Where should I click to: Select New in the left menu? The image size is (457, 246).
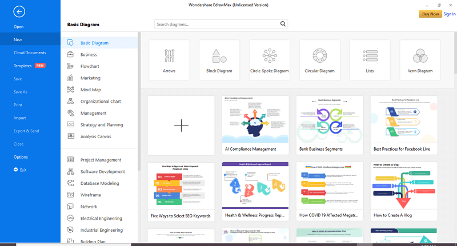click(30, 39)
